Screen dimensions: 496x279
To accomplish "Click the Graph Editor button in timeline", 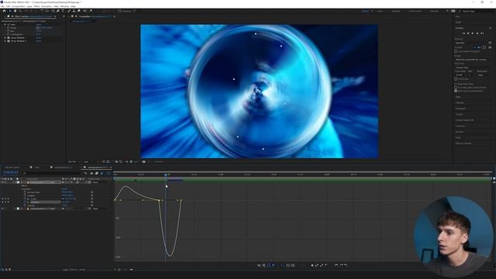I will (x=108, y=173).
